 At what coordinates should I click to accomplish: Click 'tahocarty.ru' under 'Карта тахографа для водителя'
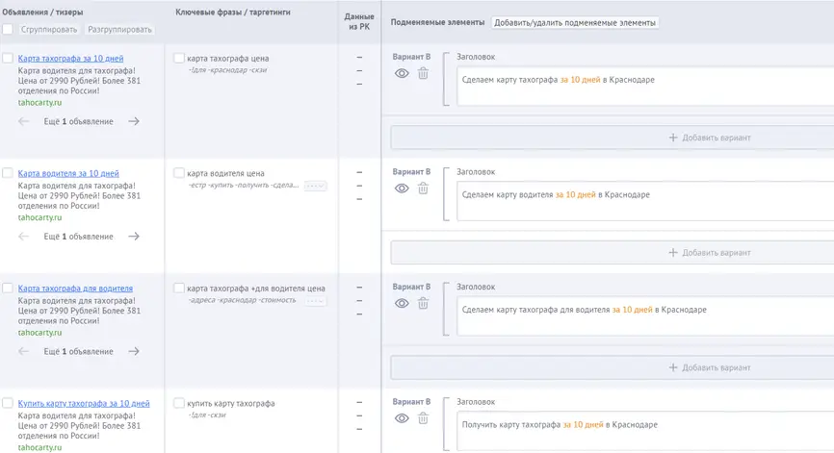(39, 333)
